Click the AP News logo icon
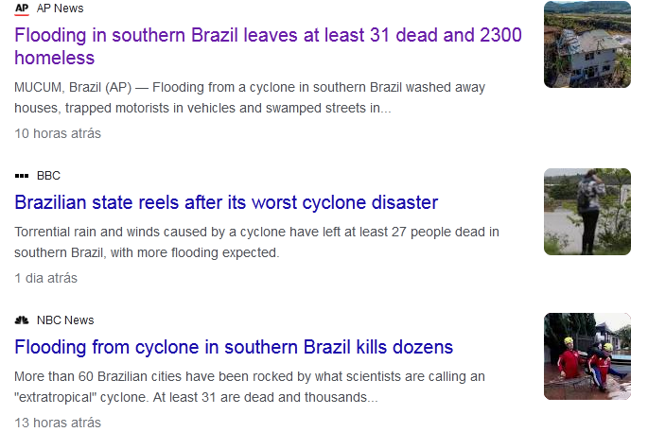 pos(22,9)
